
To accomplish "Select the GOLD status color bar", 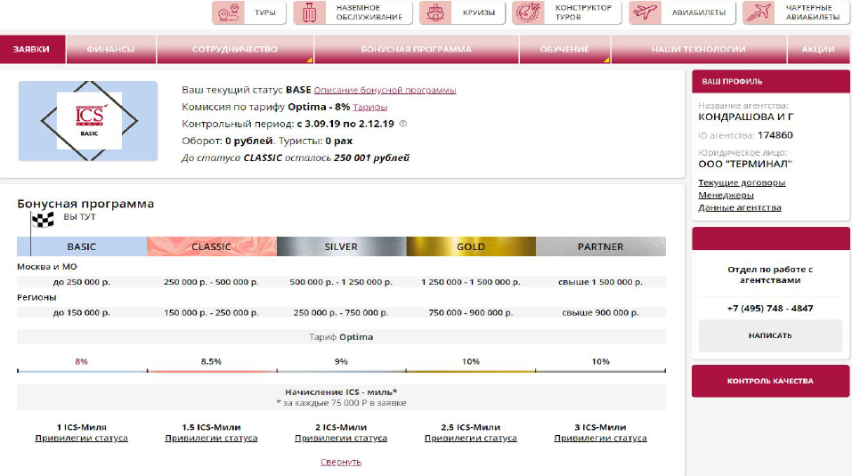I will click(x=471, y=246).
